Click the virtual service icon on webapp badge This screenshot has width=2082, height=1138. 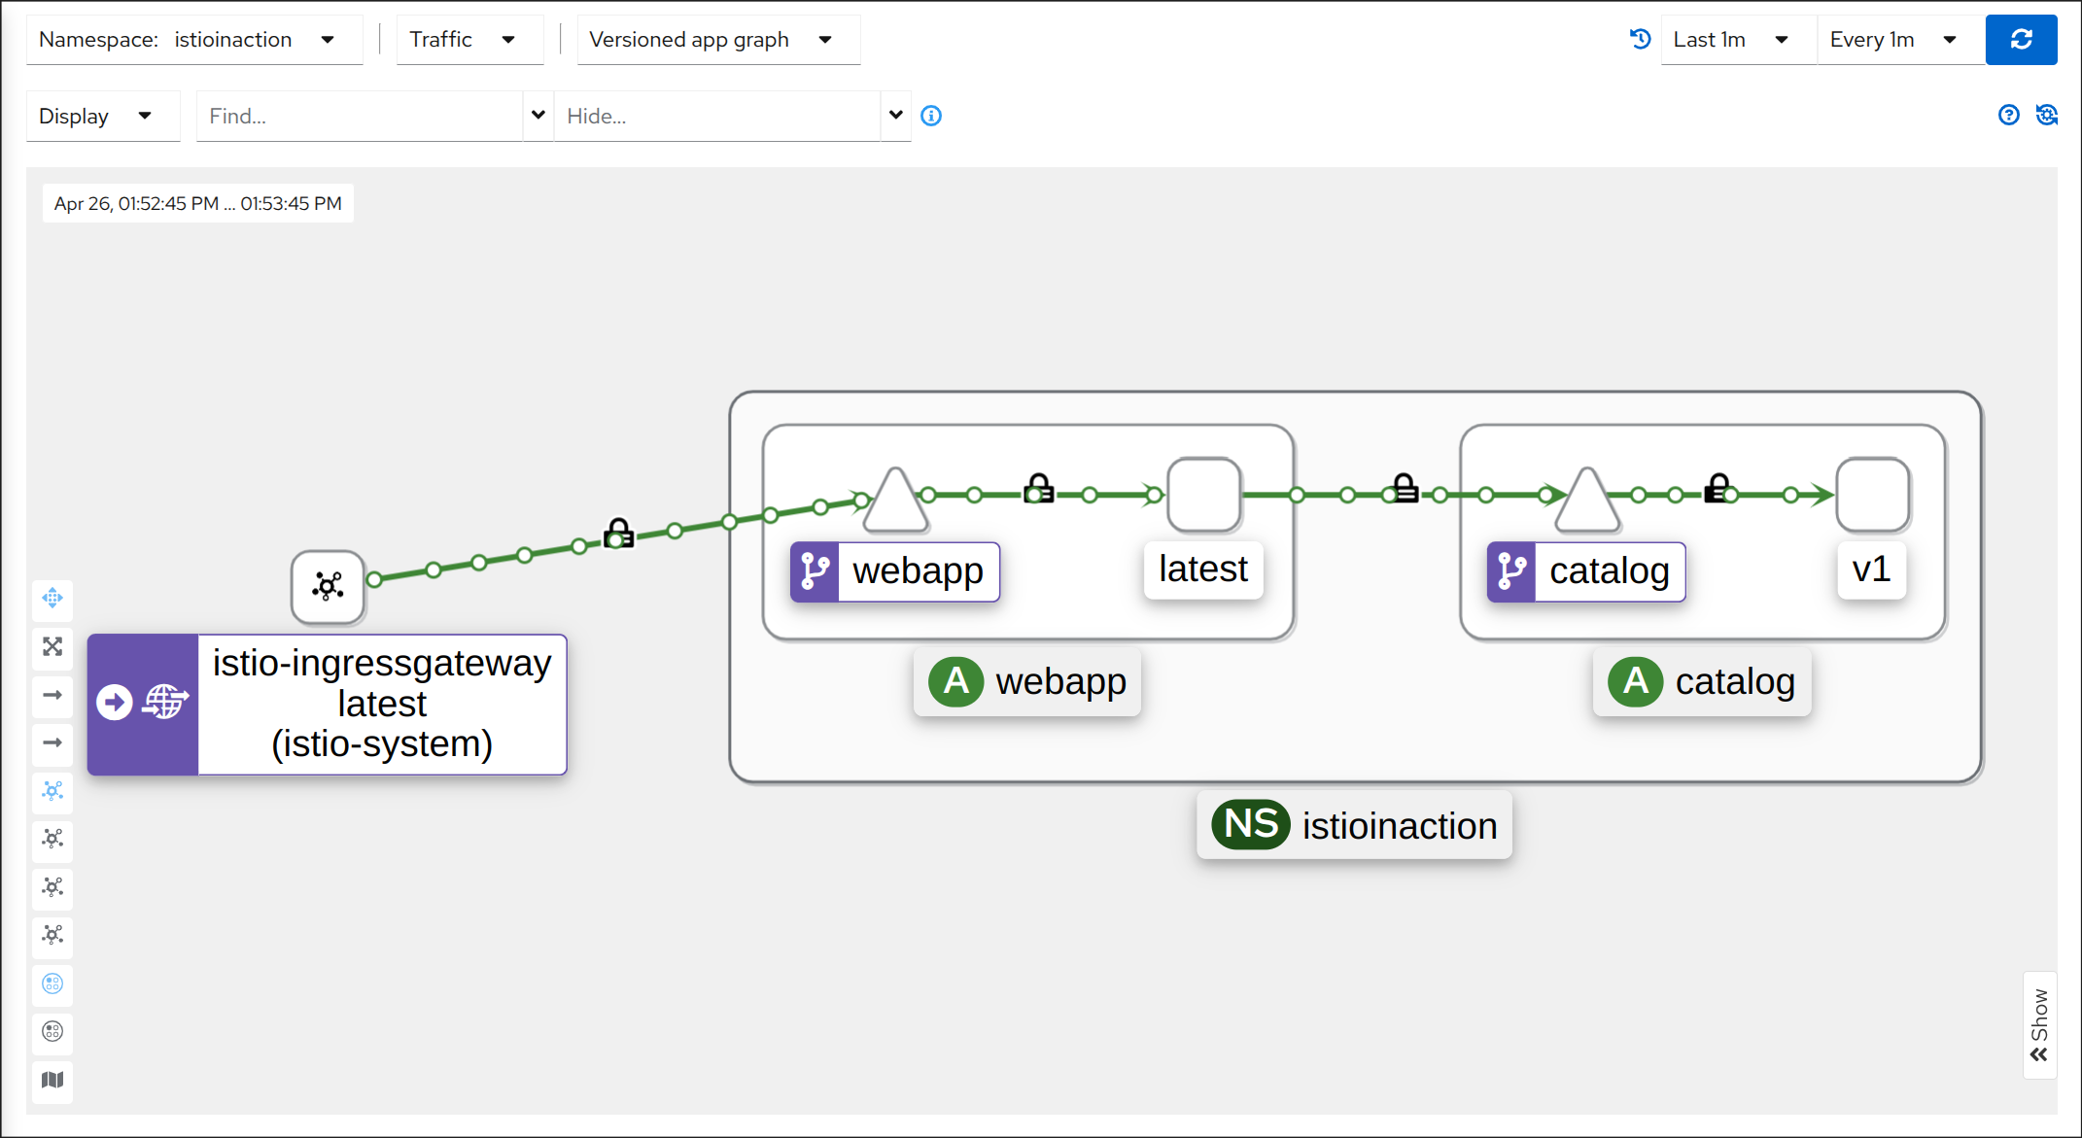pos(815,571)
